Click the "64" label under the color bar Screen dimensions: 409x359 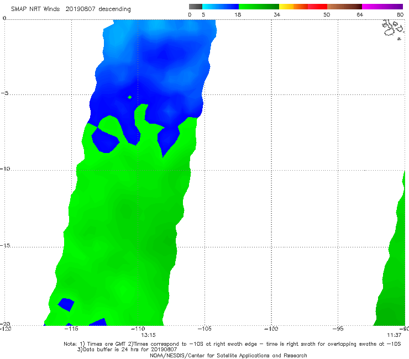360,14
